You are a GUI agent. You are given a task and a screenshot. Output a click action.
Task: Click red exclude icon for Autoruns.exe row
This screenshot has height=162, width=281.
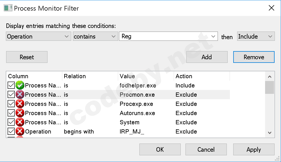pyautogui.click(x=20, y=113)
